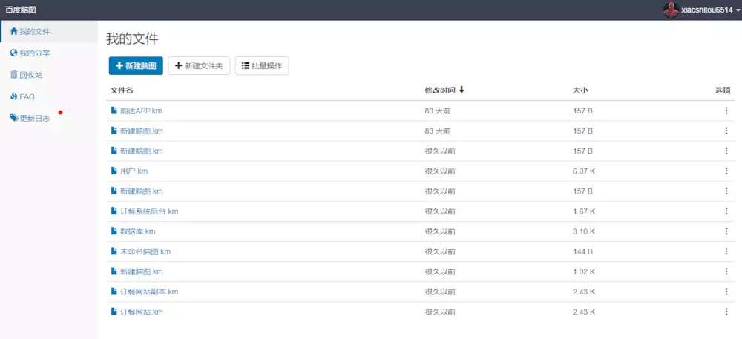Open three-dot options for 订餐系统后台.km
Viewport: 742px width, 339px height.
[726, 211]
